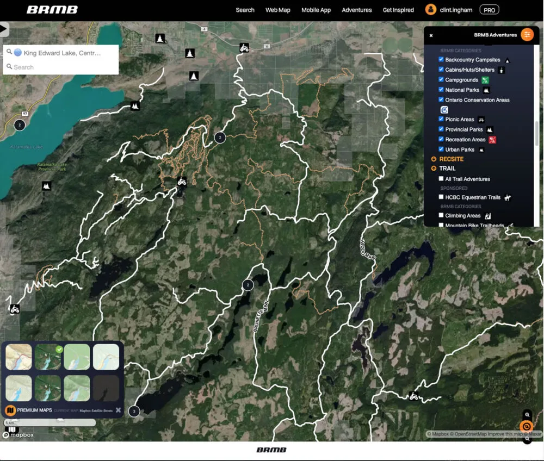Expand the RECSITE section

click(434, 159)
